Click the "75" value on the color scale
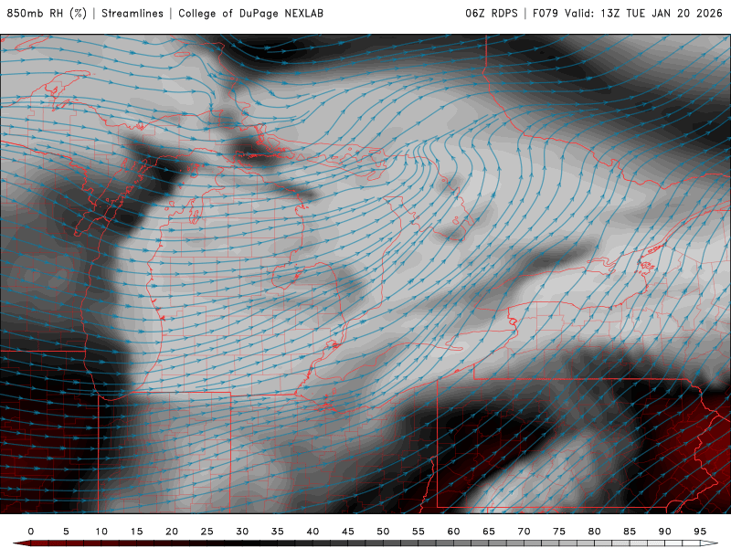This screenshot has width=731, height=548. (x=559, y=532)
